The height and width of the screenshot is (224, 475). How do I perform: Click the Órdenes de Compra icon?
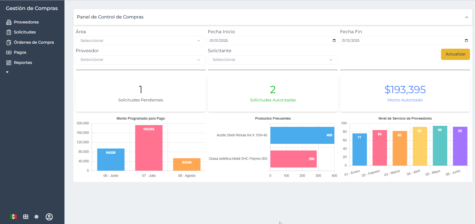pyautogui.click(x=9, y=42)
